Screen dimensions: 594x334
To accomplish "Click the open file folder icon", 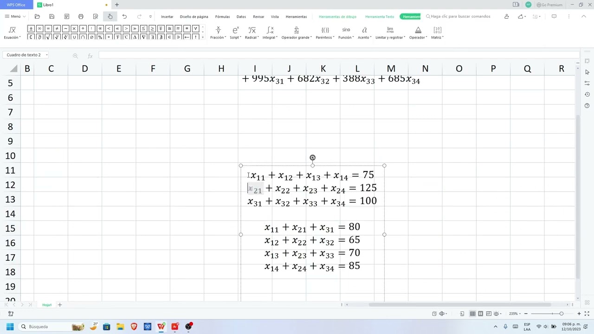I will pos(37,16).
